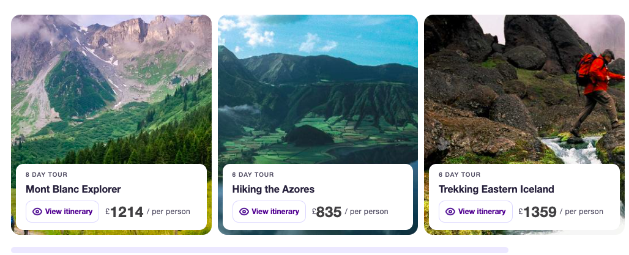Click per person text on Iceland card
The height and width of the screenshot is (255, 629).
(x=584, y=212)
